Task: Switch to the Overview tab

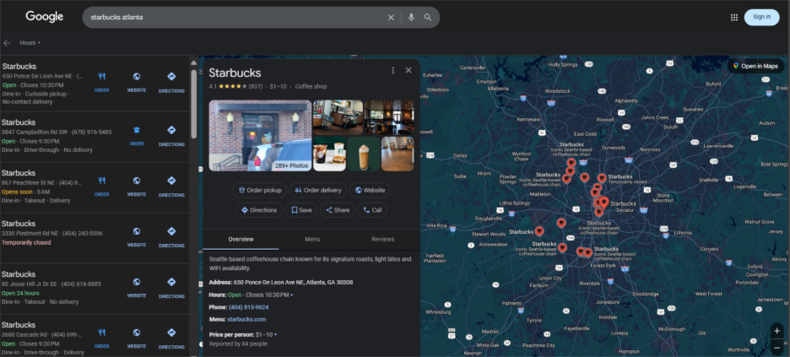Action: point(241,239)
